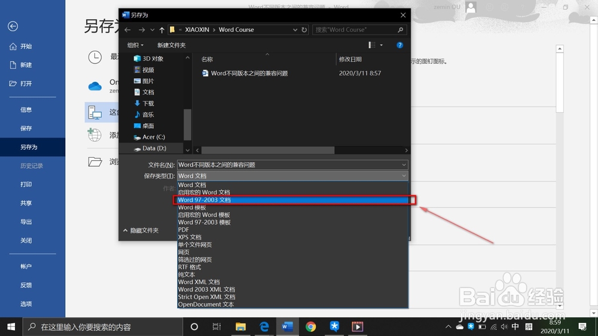
Task: Choose 启用宏的 Word 文档 file type
Action: coord(293,193)
